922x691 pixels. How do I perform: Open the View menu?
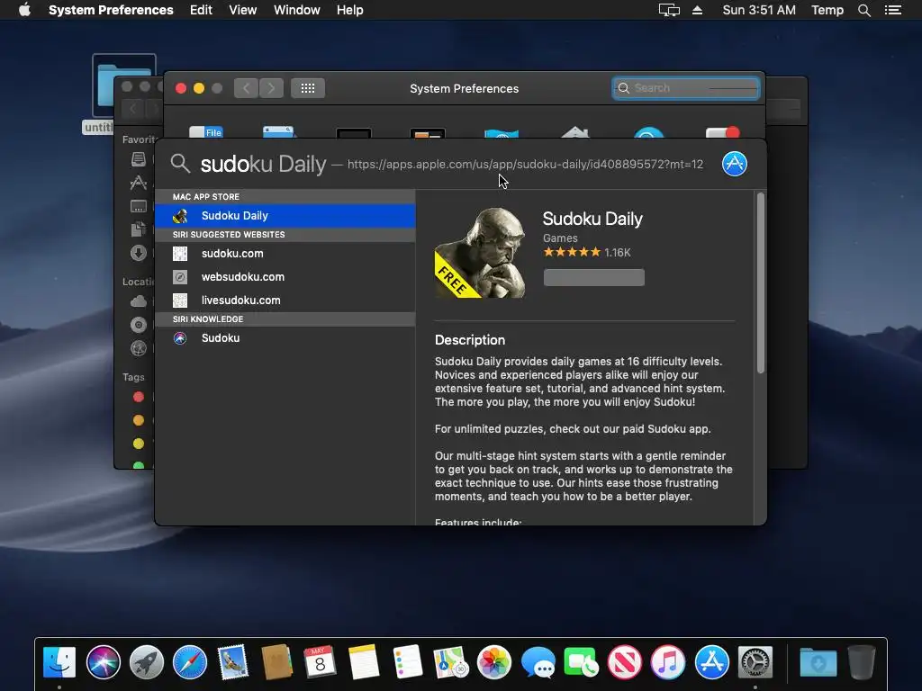(x=242, y=10)
